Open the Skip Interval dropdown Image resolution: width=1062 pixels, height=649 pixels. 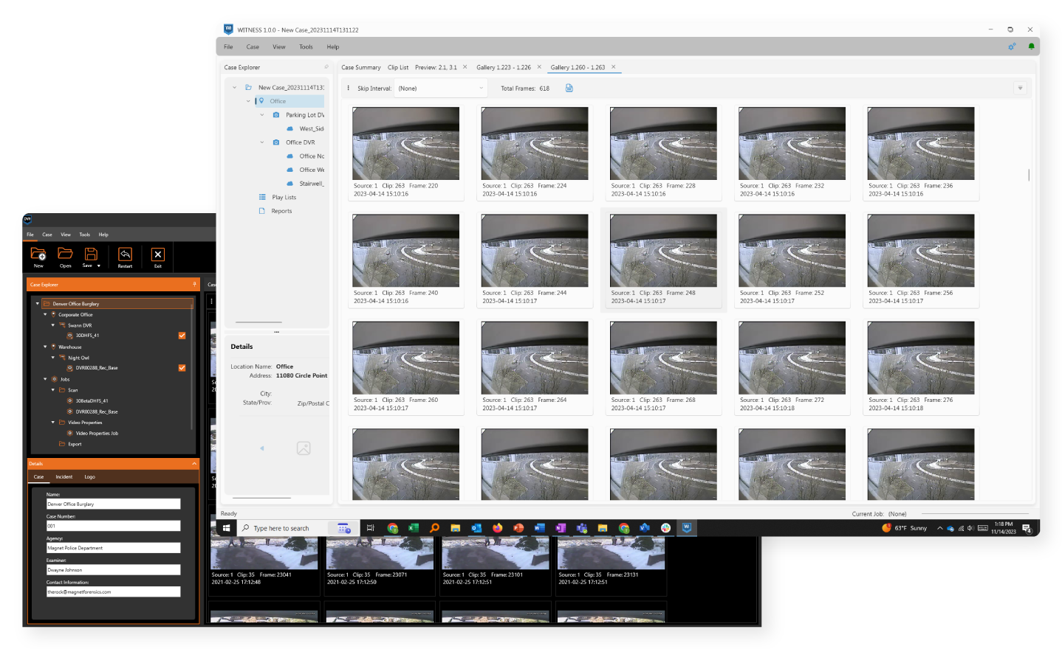[441, 88]
